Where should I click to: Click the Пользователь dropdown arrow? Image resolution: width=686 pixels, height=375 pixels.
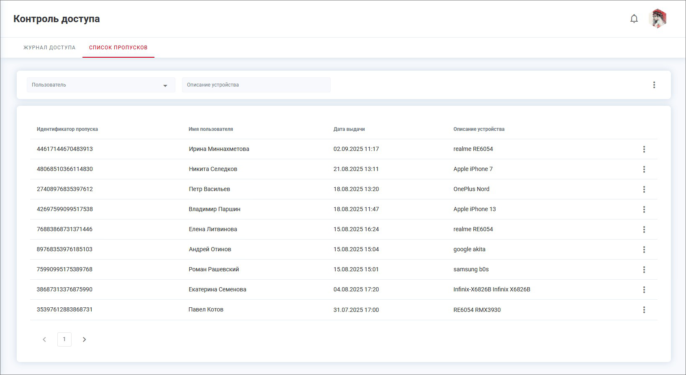pos(165,85)
